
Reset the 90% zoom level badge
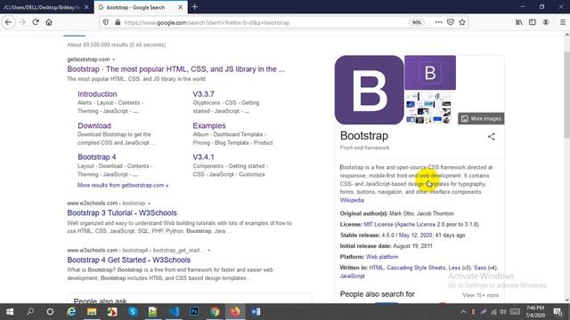417,22
